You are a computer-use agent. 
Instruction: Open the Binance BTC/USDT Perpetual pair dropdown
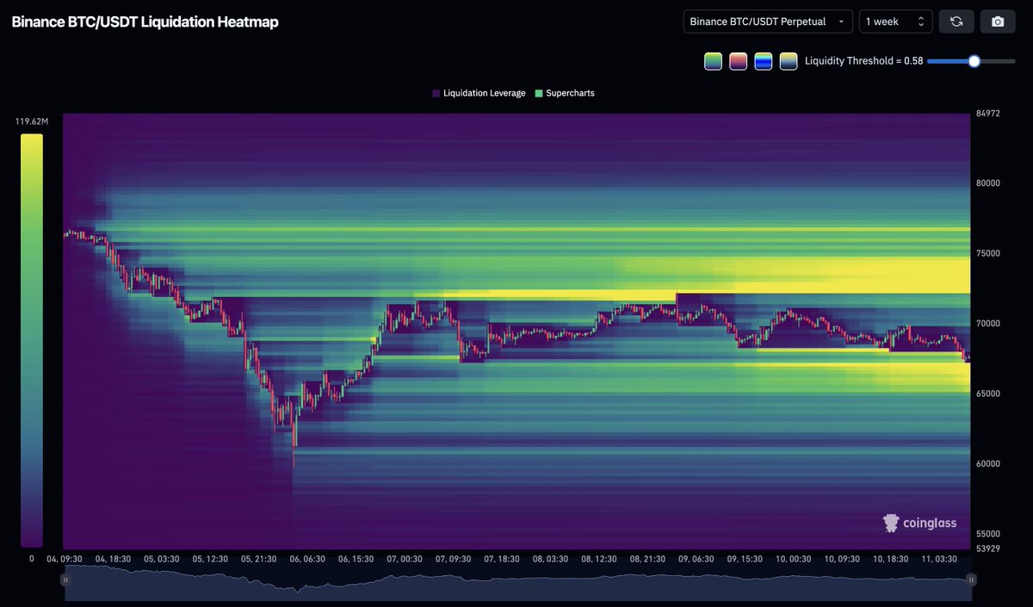tap(768, 22)
